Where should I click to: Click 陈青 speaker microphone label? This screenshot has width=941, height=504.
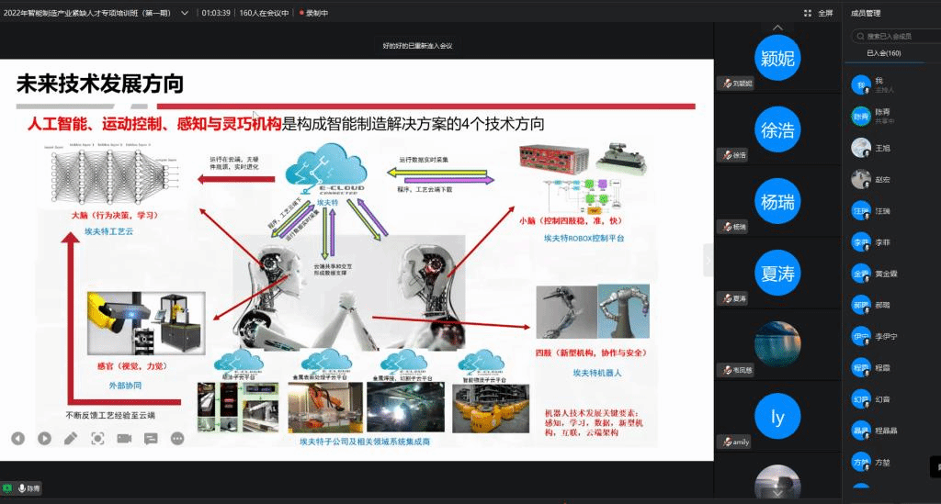(28, 488)
